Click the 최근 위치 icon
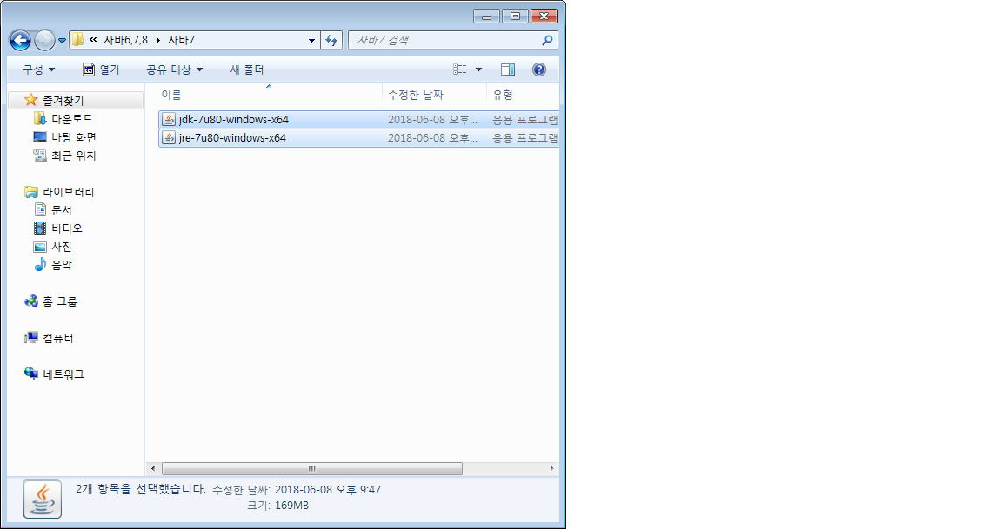The width and height of the screenshot is (1002, 529). pyautogui.click(x=40, y=155)
